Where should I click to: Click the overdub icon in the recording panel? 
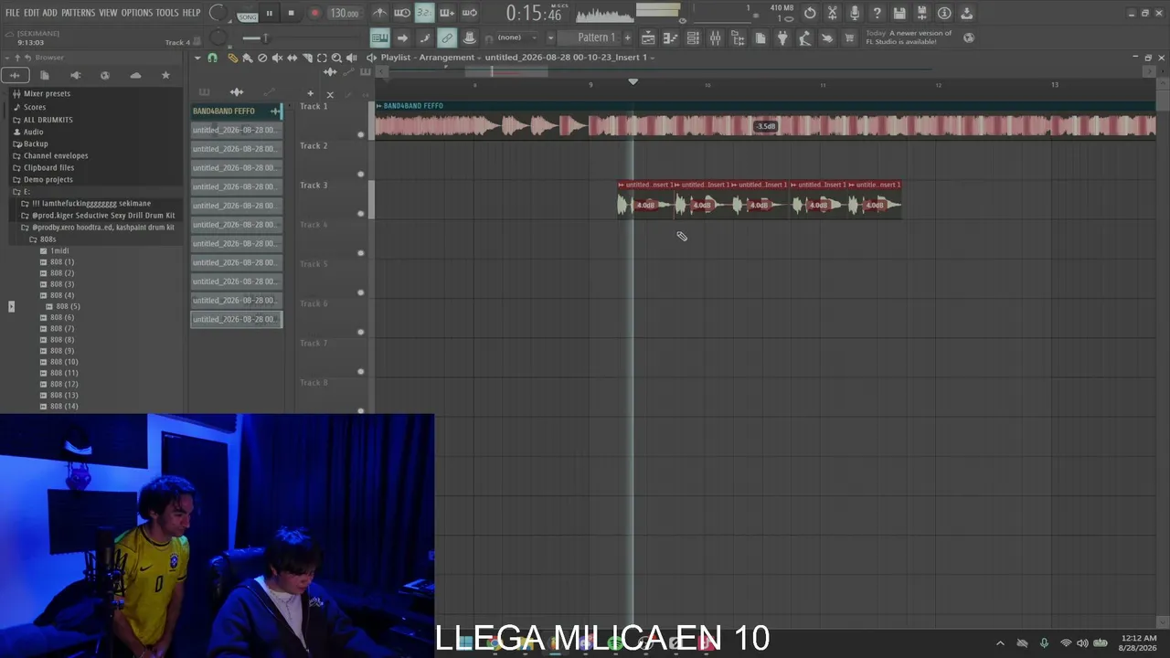(x=447, y=13)
